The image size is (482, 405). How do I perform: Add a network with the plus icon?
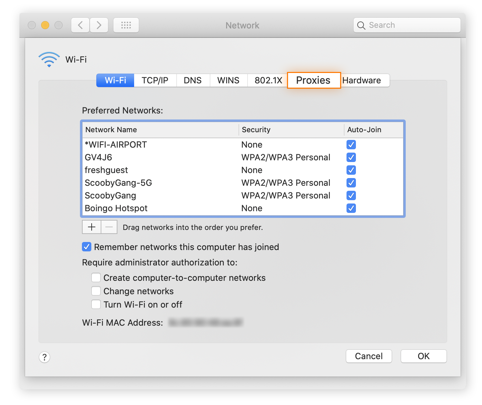click(x=91, y=227)
